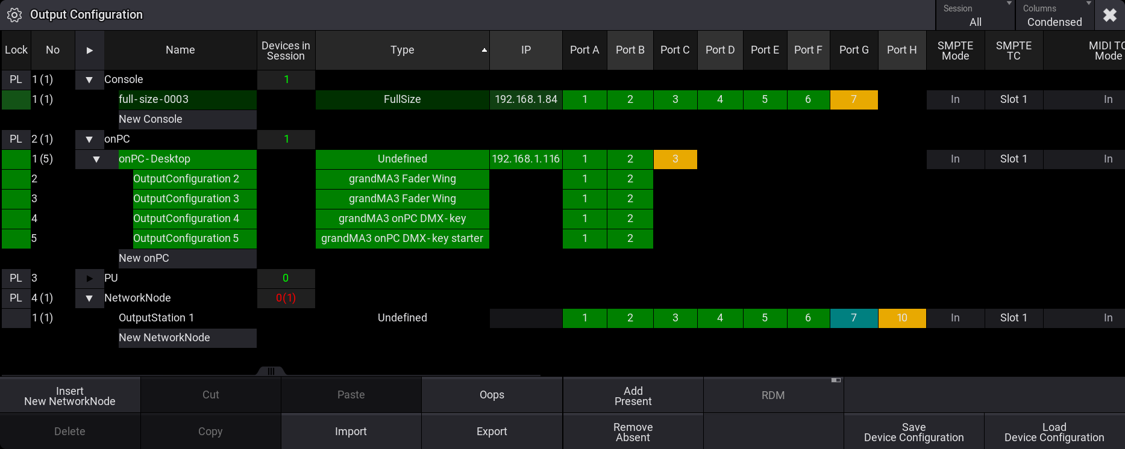Expand the PU group
Viewport: 1125px width, 449px height.
(x=89, y=278)
